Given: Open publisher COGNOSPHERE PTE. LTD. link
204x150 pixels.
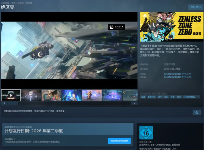Looking at the screenshot, I should tap(178, 77).
